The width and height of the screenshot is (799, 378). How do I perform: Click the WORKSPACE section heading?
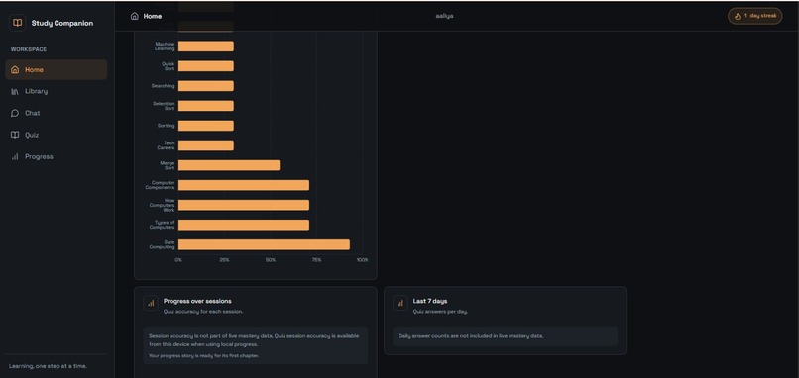(29, 49)
